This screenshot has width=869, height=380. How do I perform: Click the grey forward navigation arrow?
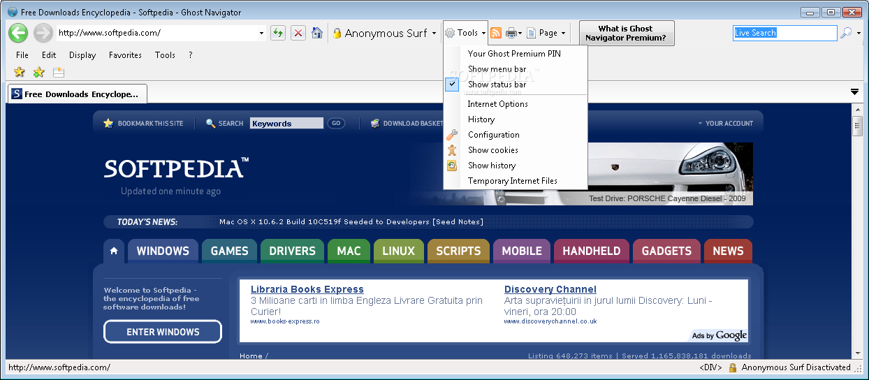coord(43,33)
